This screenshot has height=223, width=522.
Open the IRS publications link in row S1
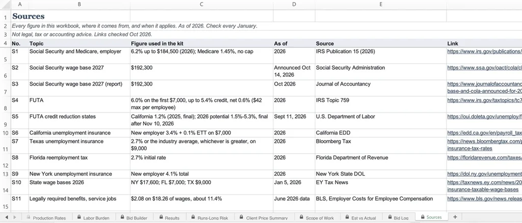484,51
